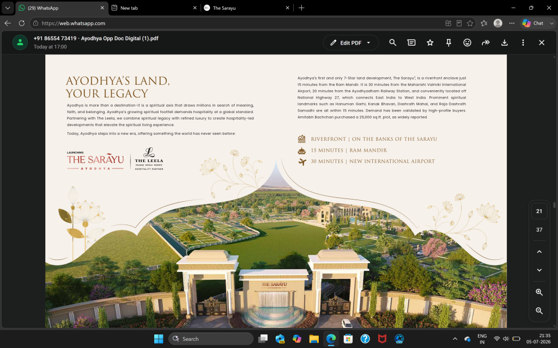Viewport: 558px width, 348px height.
Task: Open the tab actions dropdown menu
Action: (x=8, y=8)
